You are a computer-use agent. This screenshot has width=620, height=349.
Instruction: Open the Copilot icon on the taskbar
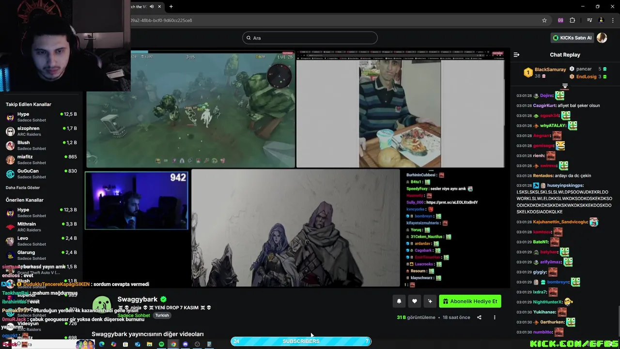coord(113,344)
